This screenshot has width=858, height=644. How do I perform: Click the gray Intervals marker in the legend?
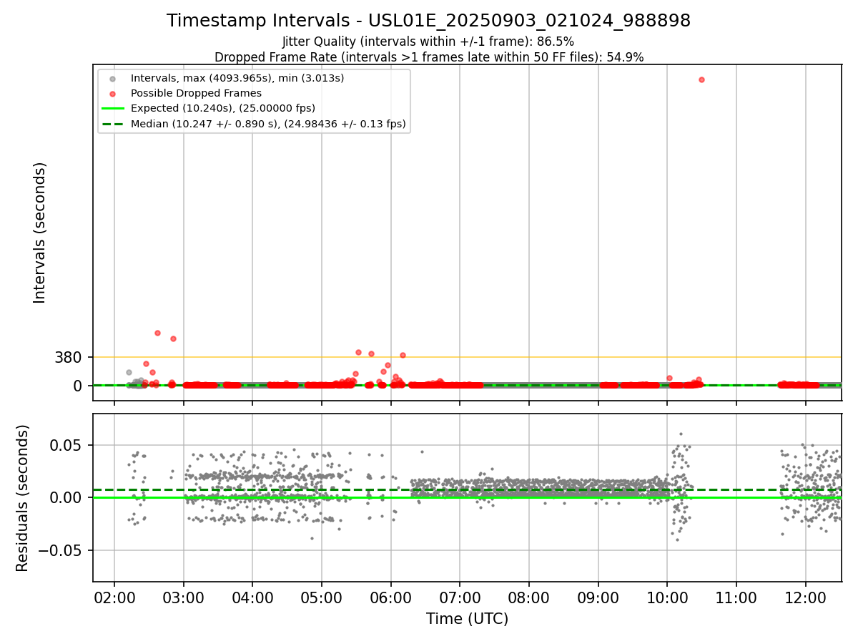113,78
